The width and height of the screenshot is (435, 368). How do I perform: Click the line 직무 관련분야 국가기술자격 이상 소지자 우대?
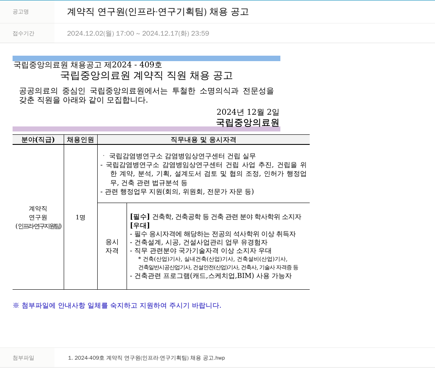[x=201, y=251]
